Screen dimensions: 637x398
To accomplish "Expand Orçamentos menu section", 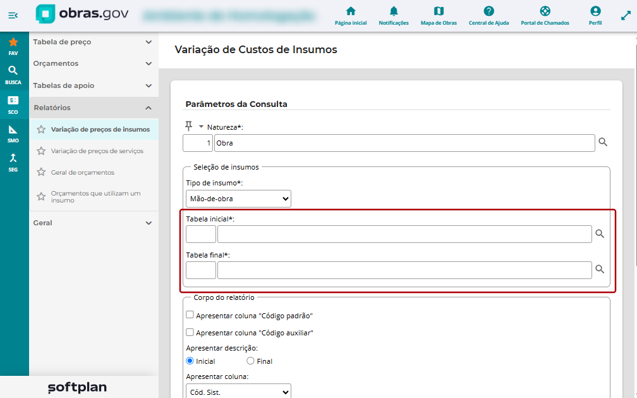I will [93, 63].
